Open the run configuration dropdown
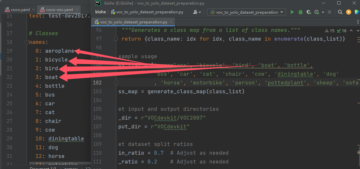This screenshot has height=169, width=360. pos(248,12)
